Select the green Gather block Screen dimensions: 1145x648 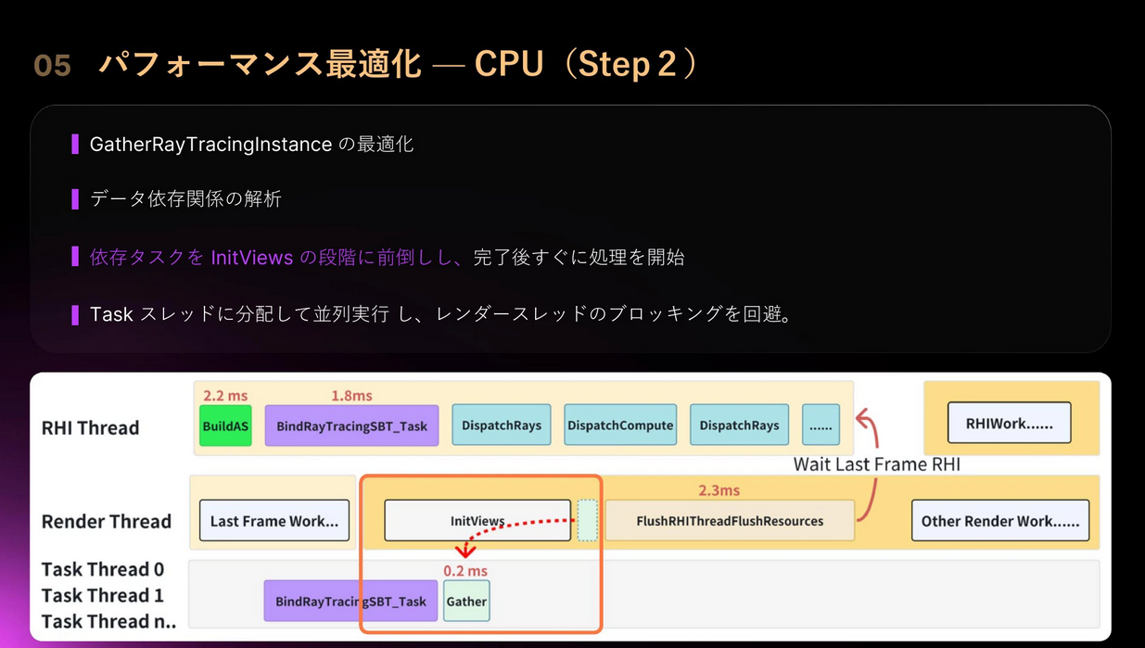click(466, 601)
